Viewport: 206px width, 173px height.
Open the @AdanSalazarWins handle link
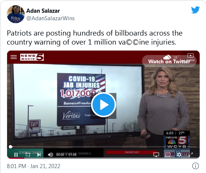(51, 18)
